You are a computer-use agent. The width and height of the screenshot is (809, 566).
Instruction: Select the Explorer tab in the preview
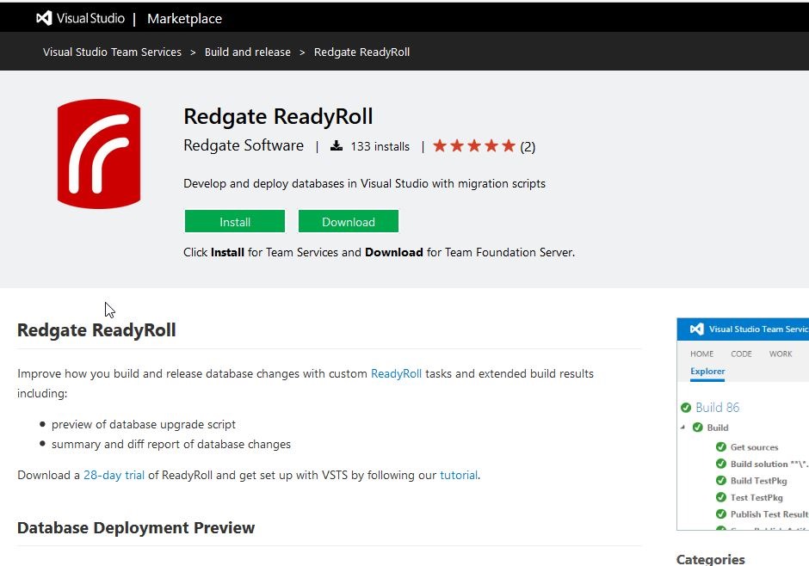click(x=707, y=372)
